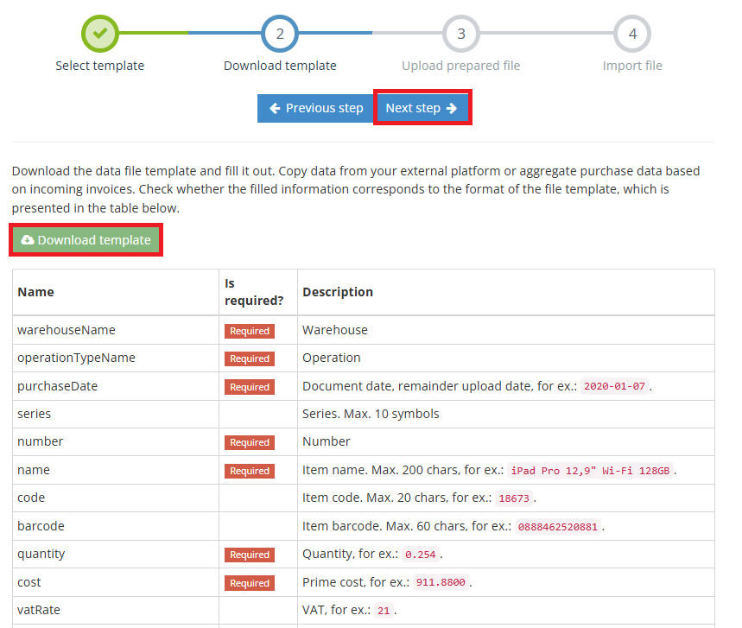Click the Required badge in the cost row
Image resolution: width=742 pixels, height=628 pixels.
[x=250, y=583]
